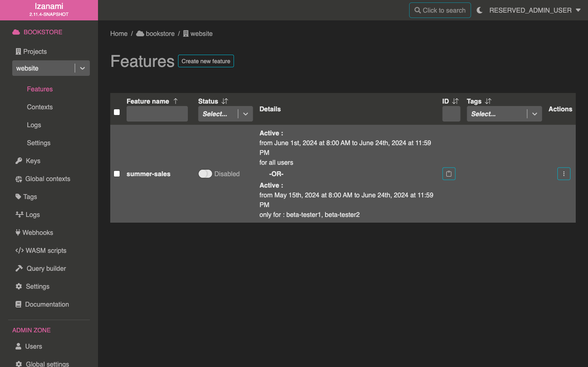The image size is (588, 367).
Task: Click the cloud icon next to BOOKSTORE
Action: (x=16, y=32)
